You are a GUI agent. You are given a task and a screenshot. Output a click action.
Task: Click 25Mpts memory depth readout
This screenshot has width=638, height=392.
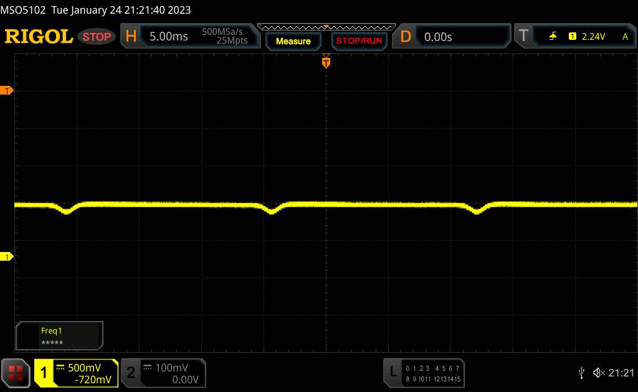click(232, 40)
